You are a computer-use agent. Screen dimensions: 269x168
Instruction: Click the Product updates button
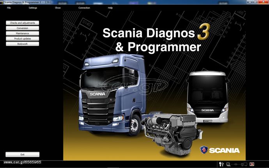coord(23,39)
